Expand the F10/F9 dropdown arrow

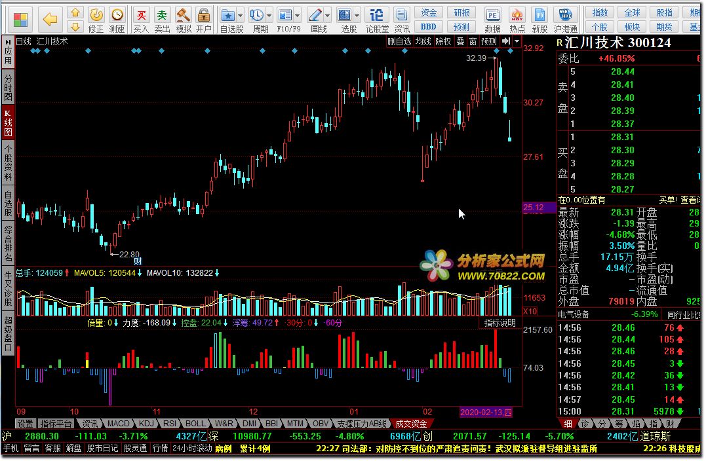point(297,16)
